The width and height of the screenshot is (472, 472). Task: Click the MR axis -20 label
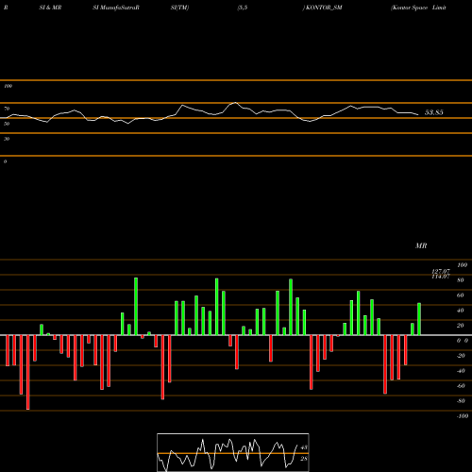(x=461, y=356)
